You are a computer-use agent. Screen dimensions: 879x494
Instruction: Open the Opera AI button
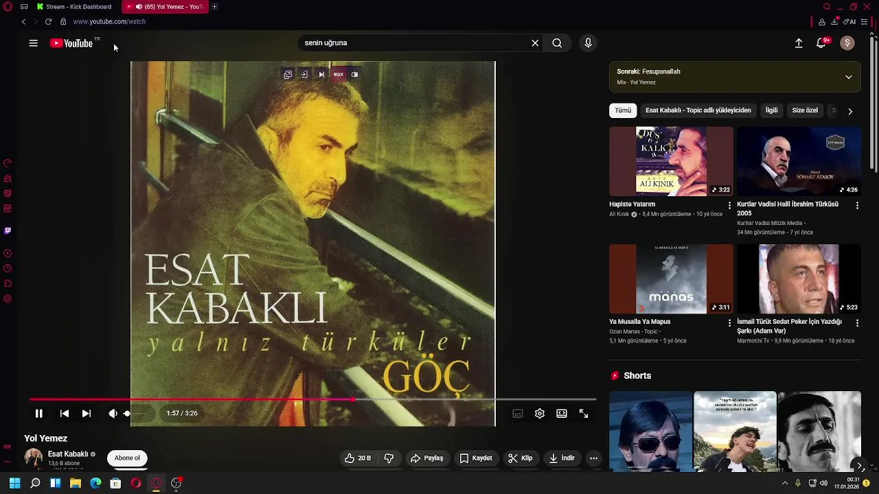pos(850,22)
